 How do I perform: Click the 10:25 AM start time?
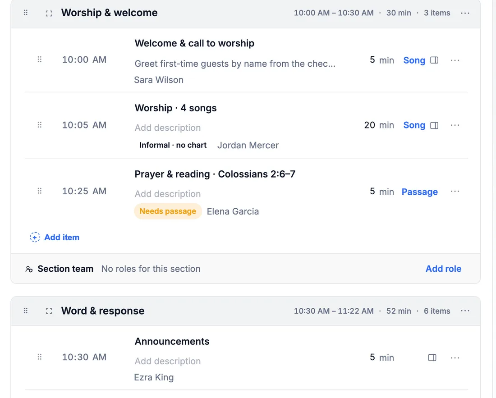click(84, 191)
